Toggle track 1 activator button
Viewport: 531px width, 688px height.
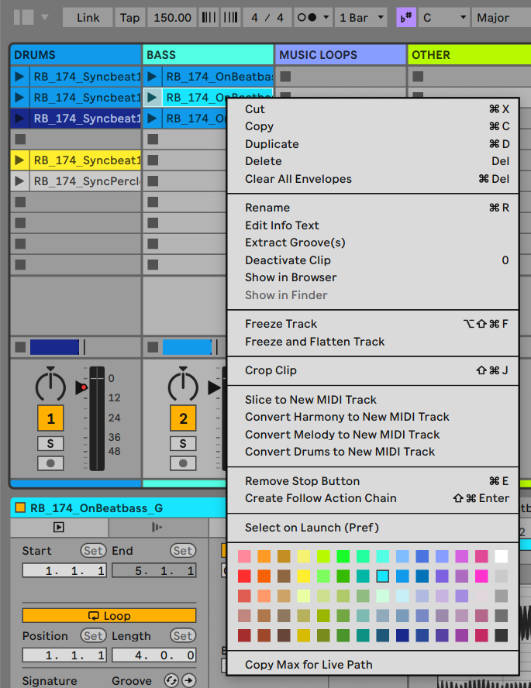(x=50, y=419)
